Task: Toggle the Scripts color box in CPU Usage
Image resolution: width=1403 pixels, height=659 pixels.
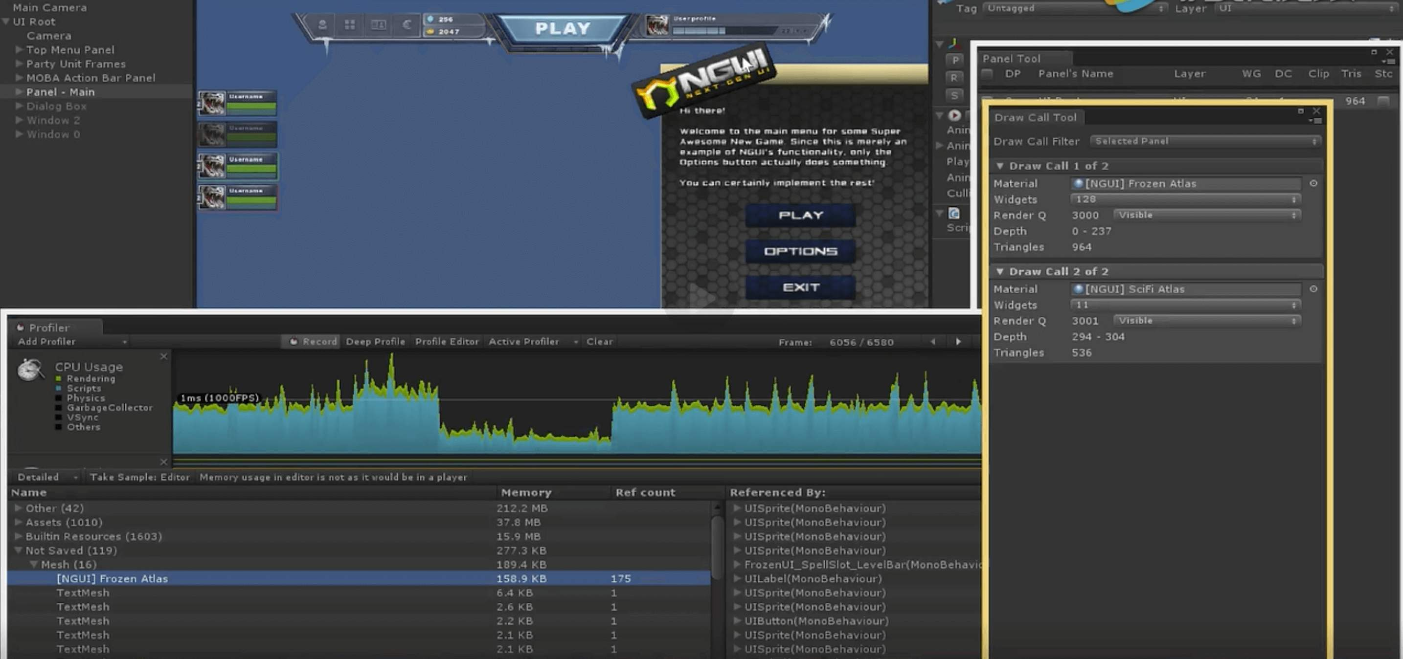Action: [58, 389]
